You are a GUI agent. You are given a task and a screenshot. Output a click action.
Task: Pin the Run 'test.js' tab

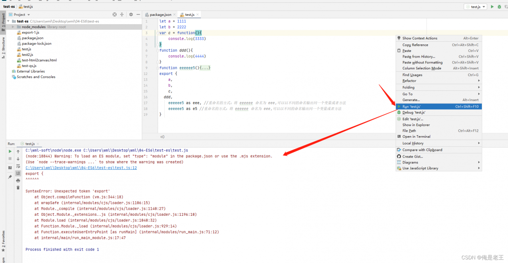click(x=10, y=177)
